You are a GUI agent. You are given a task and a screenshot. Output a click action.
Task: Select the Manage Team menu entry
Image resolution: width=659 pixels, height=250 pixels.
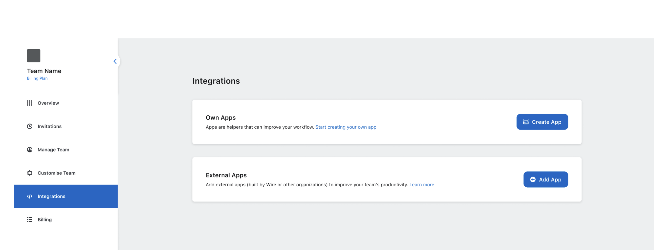[x=53, y=149]
